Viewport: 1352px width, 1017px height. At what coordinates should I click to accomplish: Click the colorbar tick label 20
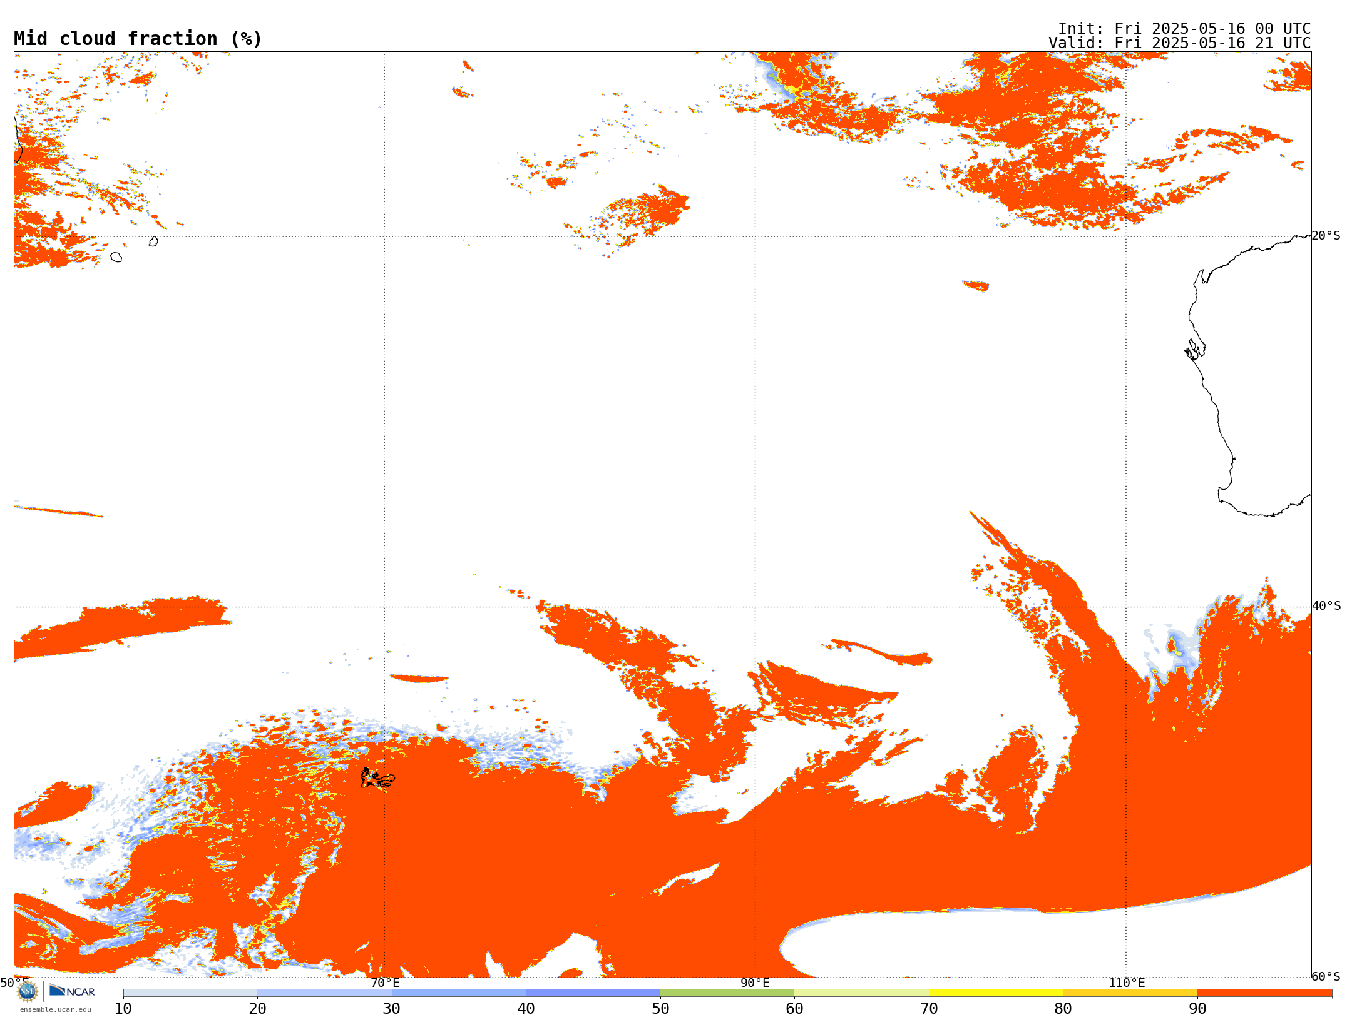(x=257, y=1009)
